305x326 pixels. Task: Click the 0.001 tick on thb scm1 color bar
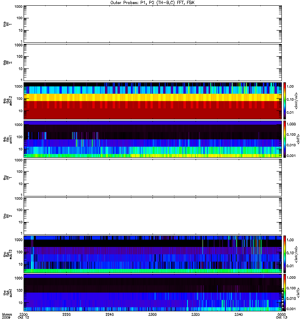pyautogui.click(x=291, y=156)
